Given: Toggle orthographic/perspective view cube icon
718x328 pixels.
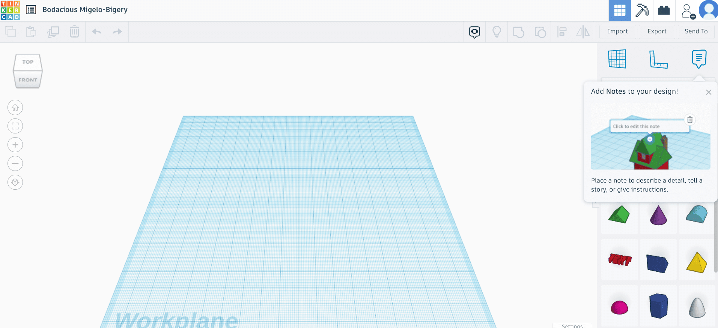Looking at the screenshot, I should point(15,182).
